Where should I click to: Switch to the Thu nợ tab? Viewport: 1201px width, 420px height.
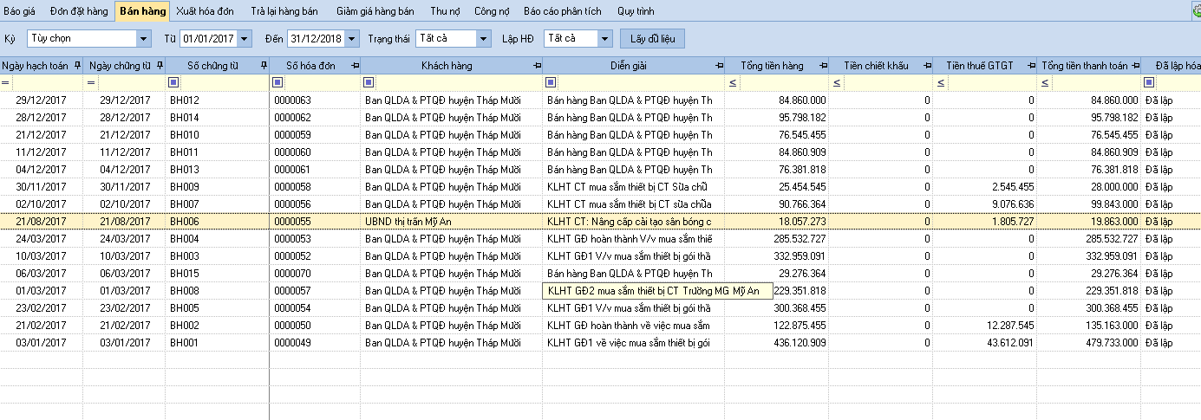click(445, 12)
